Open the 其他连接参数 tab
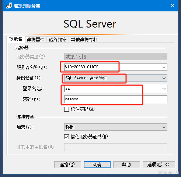The height and width of the screenshot is (177, 181). coord(84,40)
